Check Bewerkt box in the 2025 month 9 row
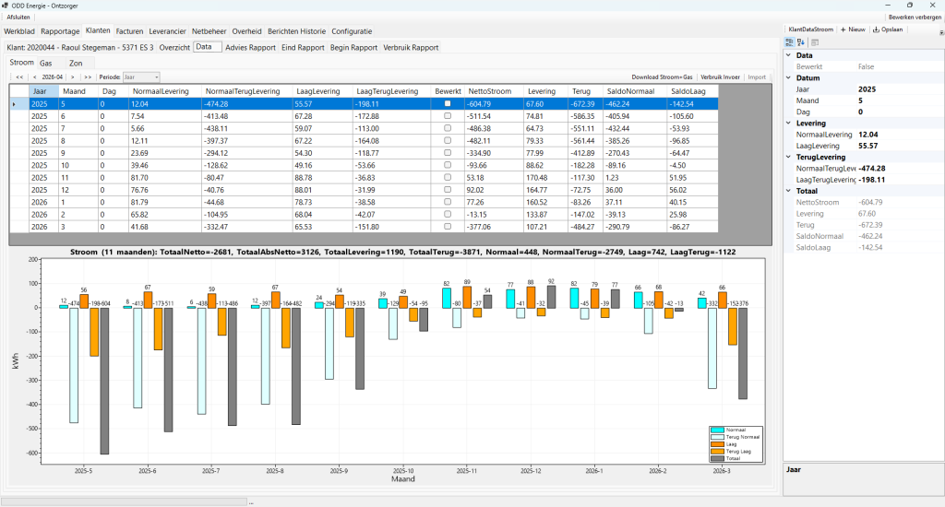The width and height of the screenshot is (945, 507). pos(448,153)
